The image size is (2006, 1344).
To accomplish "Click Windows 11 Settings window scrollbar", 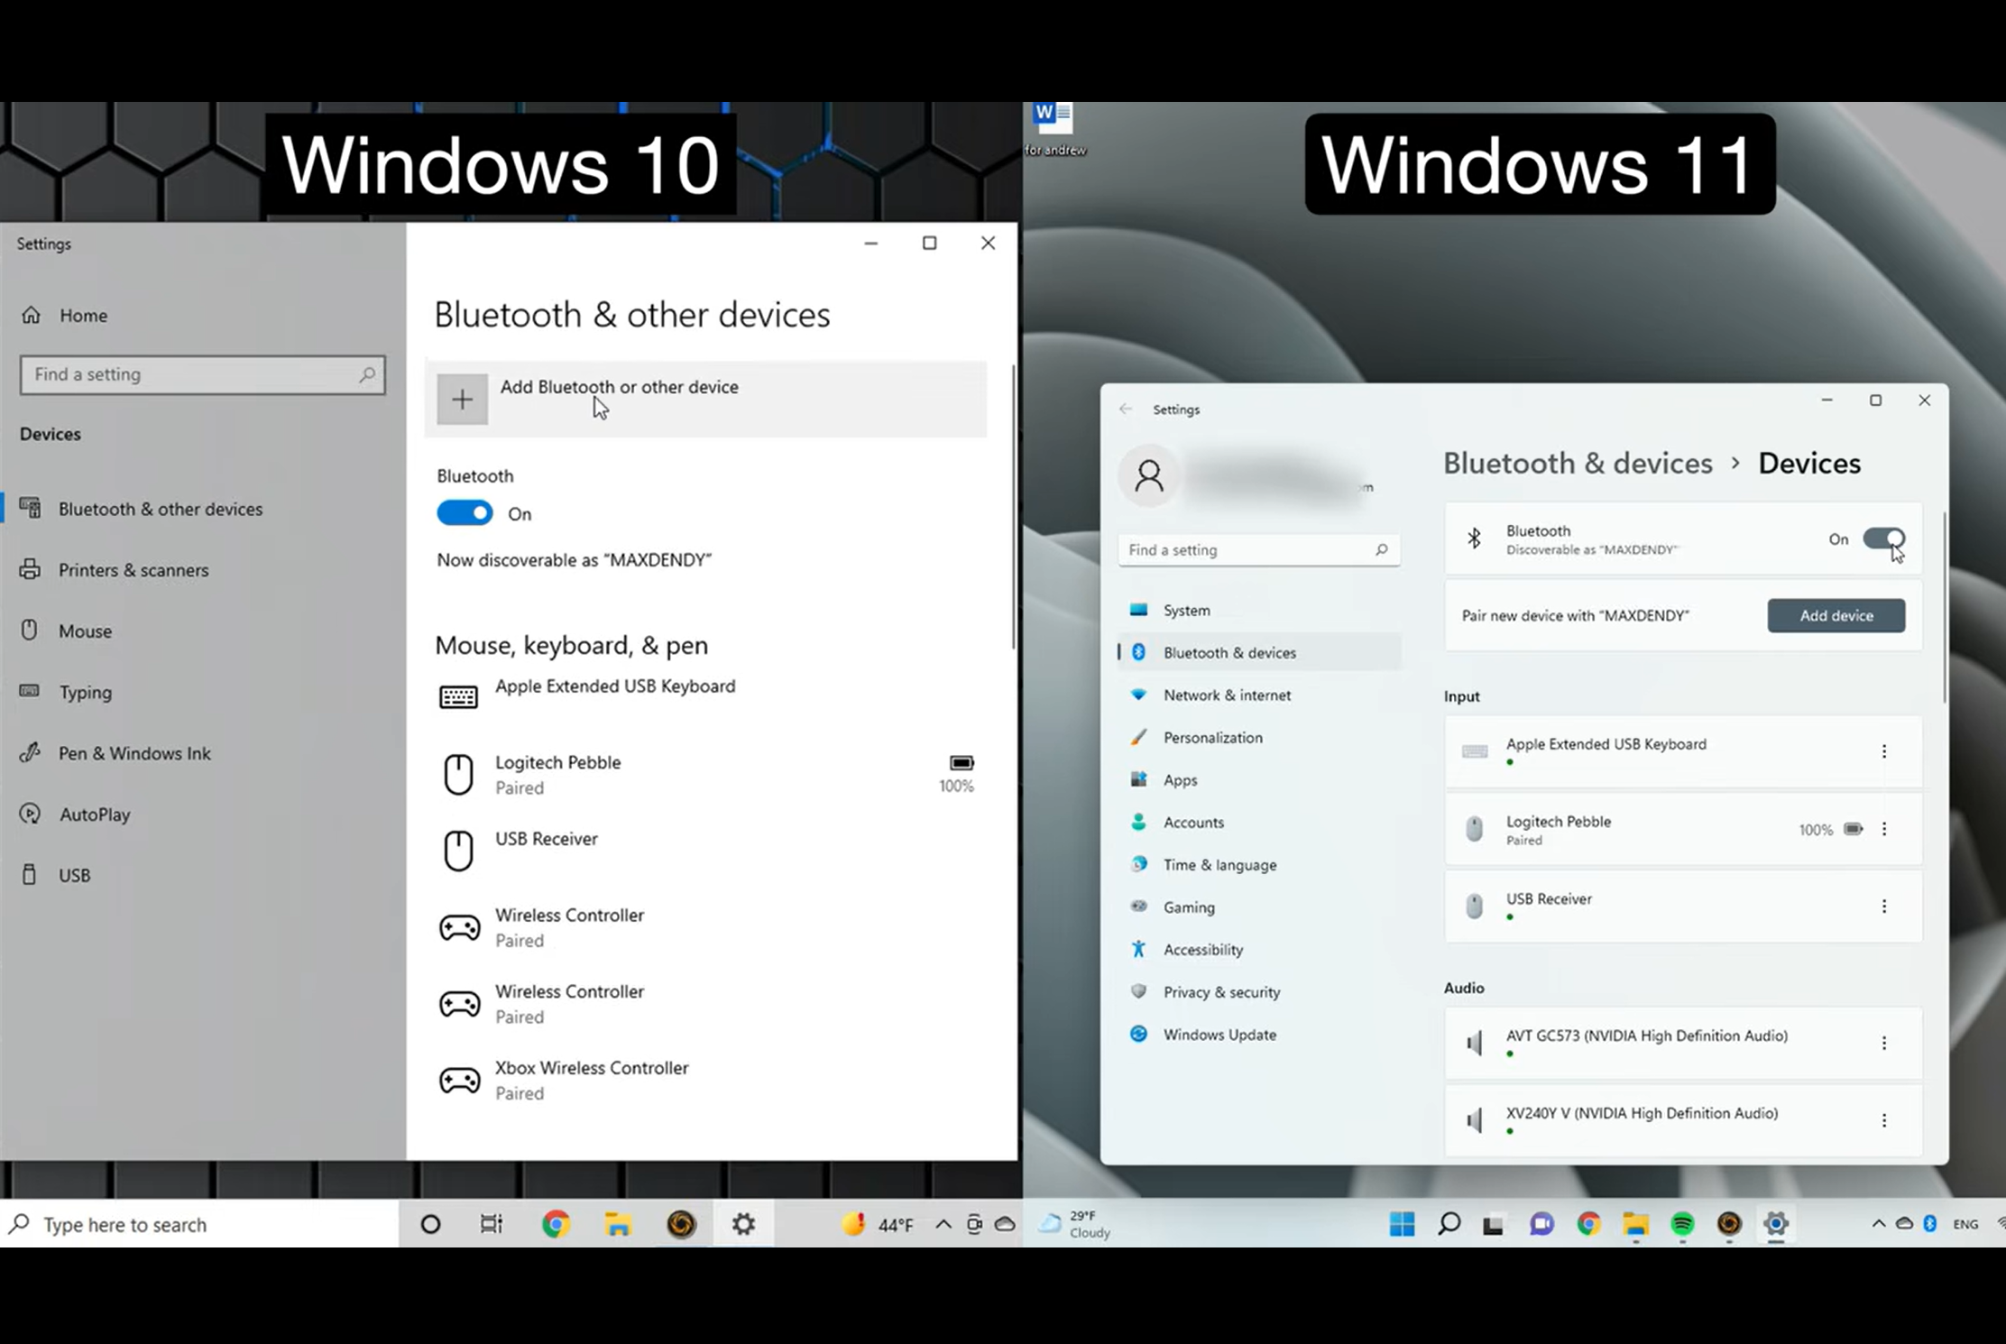I will click(1944, 607).
